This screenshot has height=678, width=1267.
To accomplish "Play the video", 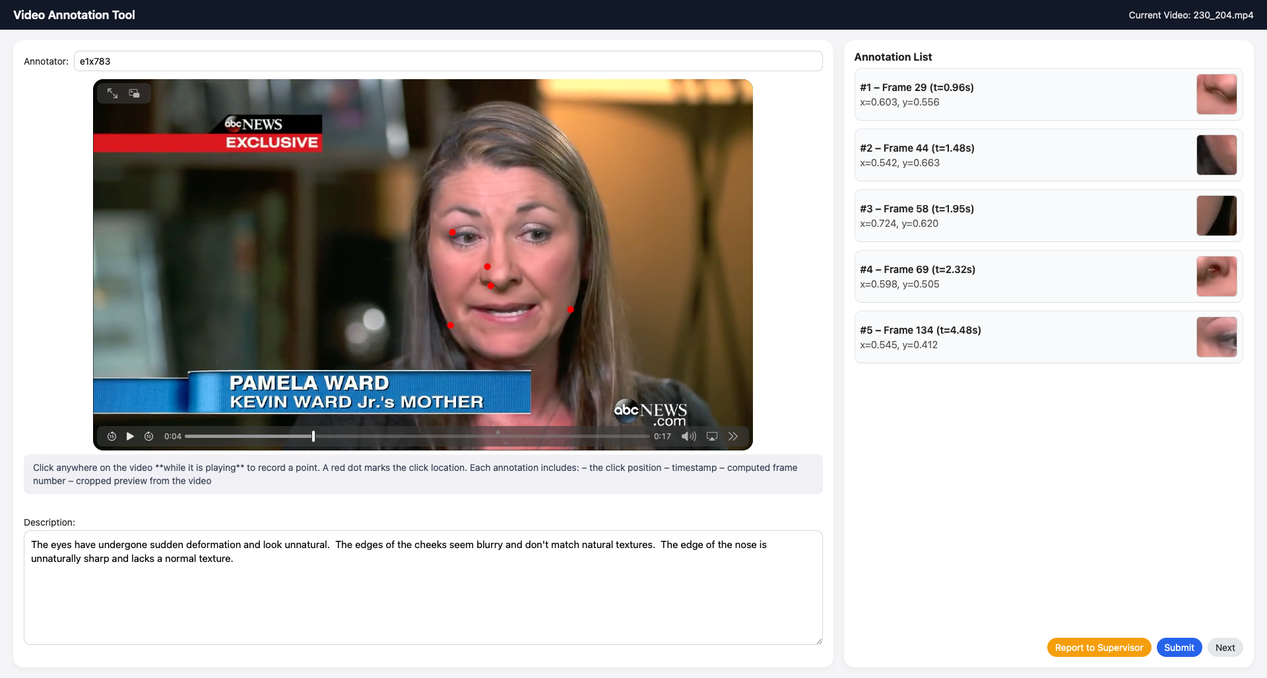I will (x=130, y=437).
